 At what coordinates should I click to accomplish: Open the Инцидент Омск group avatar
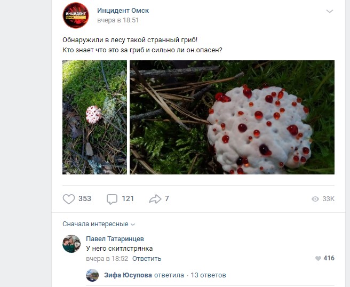click(x=76, y=15)
